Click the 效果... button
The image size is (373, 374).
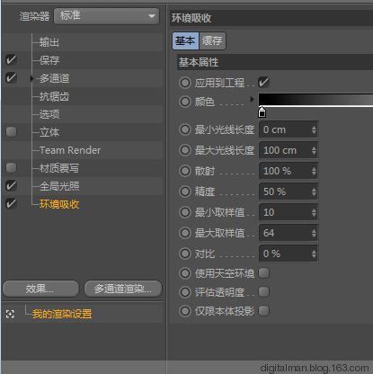pos(40,289)
